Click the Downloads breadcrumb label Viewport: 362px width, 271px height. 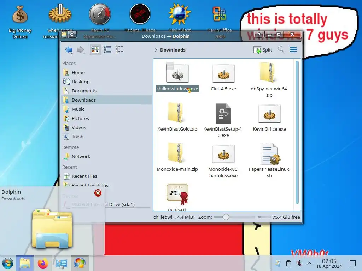point(173,50)
